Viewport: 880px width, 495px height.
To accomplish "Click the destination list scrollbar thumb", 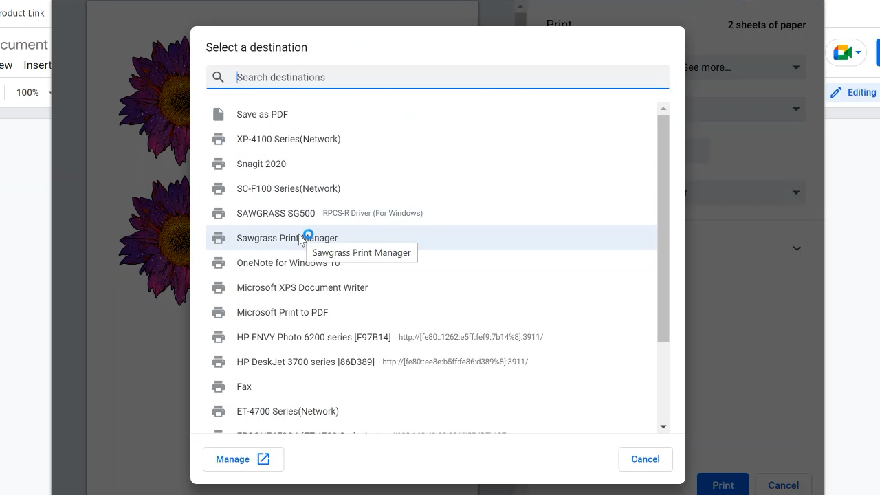I will (663, 228).
